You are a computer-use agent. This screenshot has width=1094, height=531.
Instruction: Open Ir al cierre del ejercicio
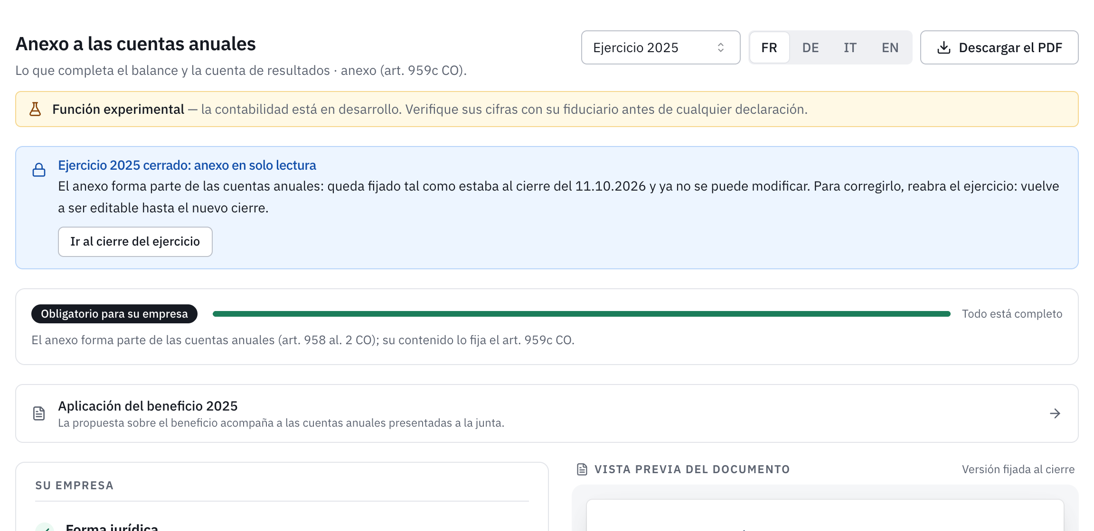click(x=135, y=242)
